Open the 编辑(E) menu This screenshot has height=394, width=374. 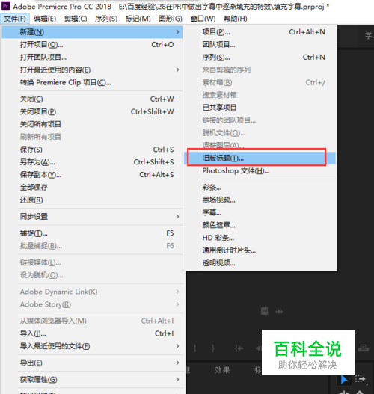coord(45,19)
